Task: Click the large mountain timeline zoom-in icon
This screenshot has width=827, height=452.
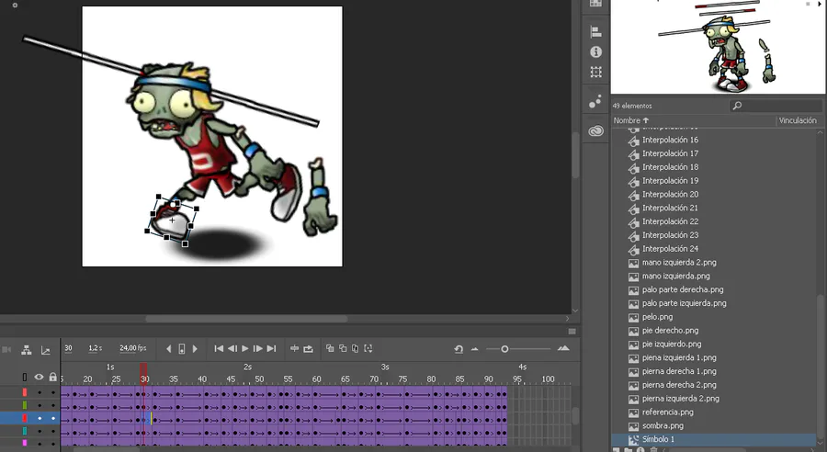Action: 563,348
